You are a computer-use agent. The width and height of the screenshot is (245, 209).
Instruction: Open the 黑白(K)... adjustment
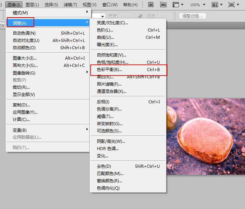pyautogui.click(x=128, y=77)
